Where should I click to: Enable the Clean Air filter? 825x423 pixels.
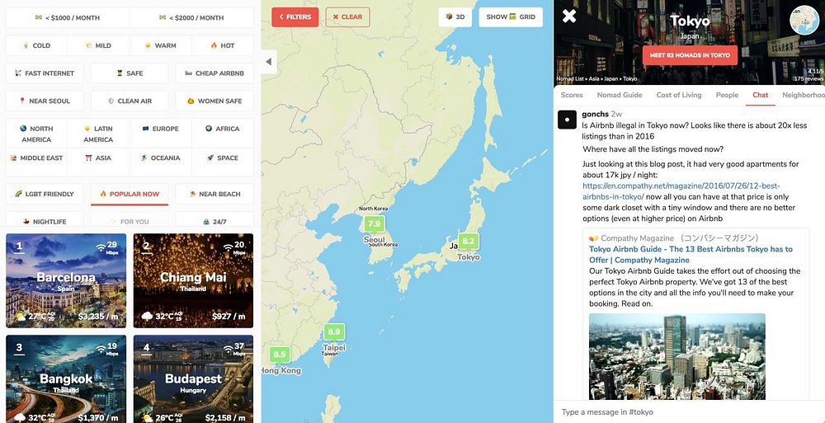[130, 101]
